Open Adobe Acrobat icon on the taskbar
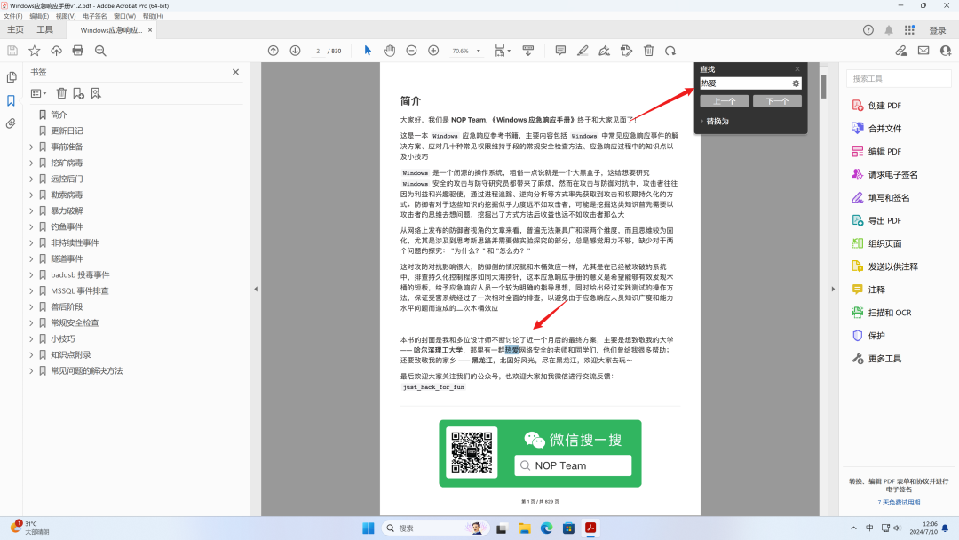959x540 pixels. pos(589,526)
